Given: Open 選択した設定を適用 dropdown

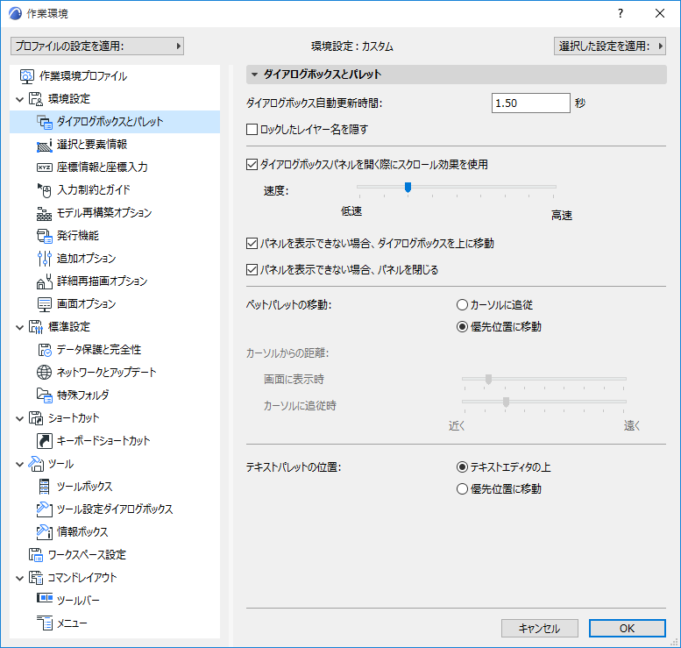Looking at the screenshot, I should (610, 46).
